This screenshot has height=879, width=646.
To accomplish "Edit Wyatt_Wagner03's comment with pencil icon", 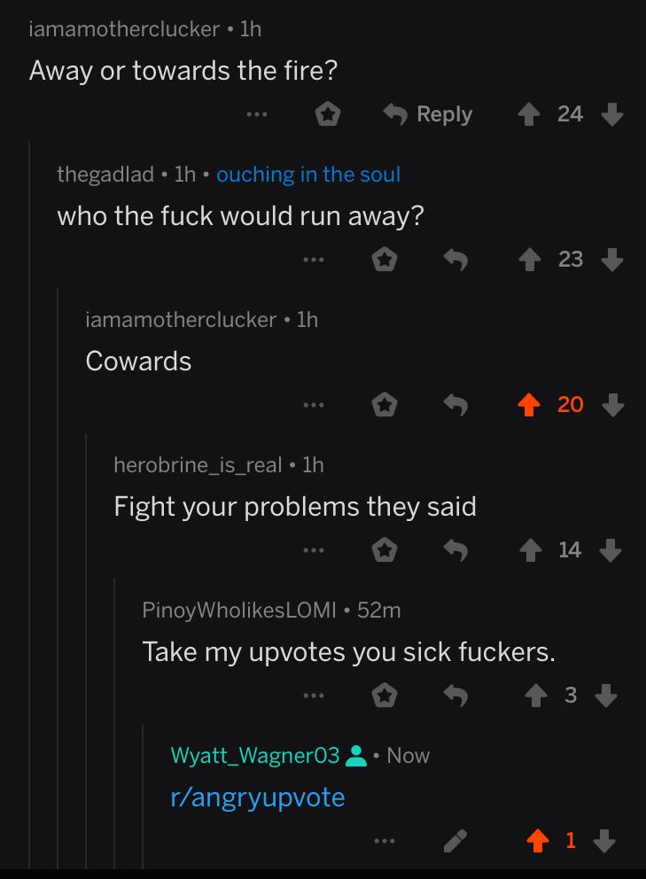I will (x=455, y=841).
